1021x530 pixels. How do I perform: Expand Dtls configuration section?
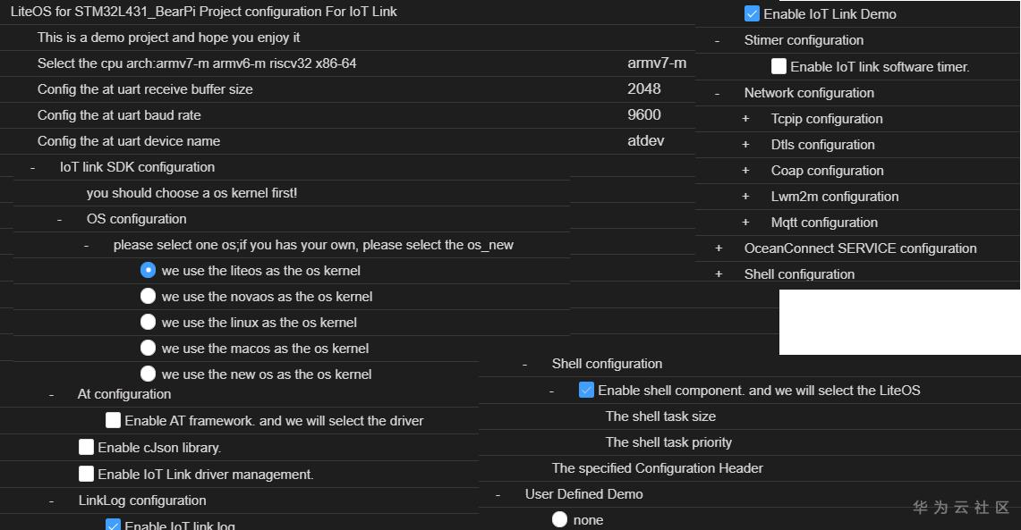coord(745,145)
